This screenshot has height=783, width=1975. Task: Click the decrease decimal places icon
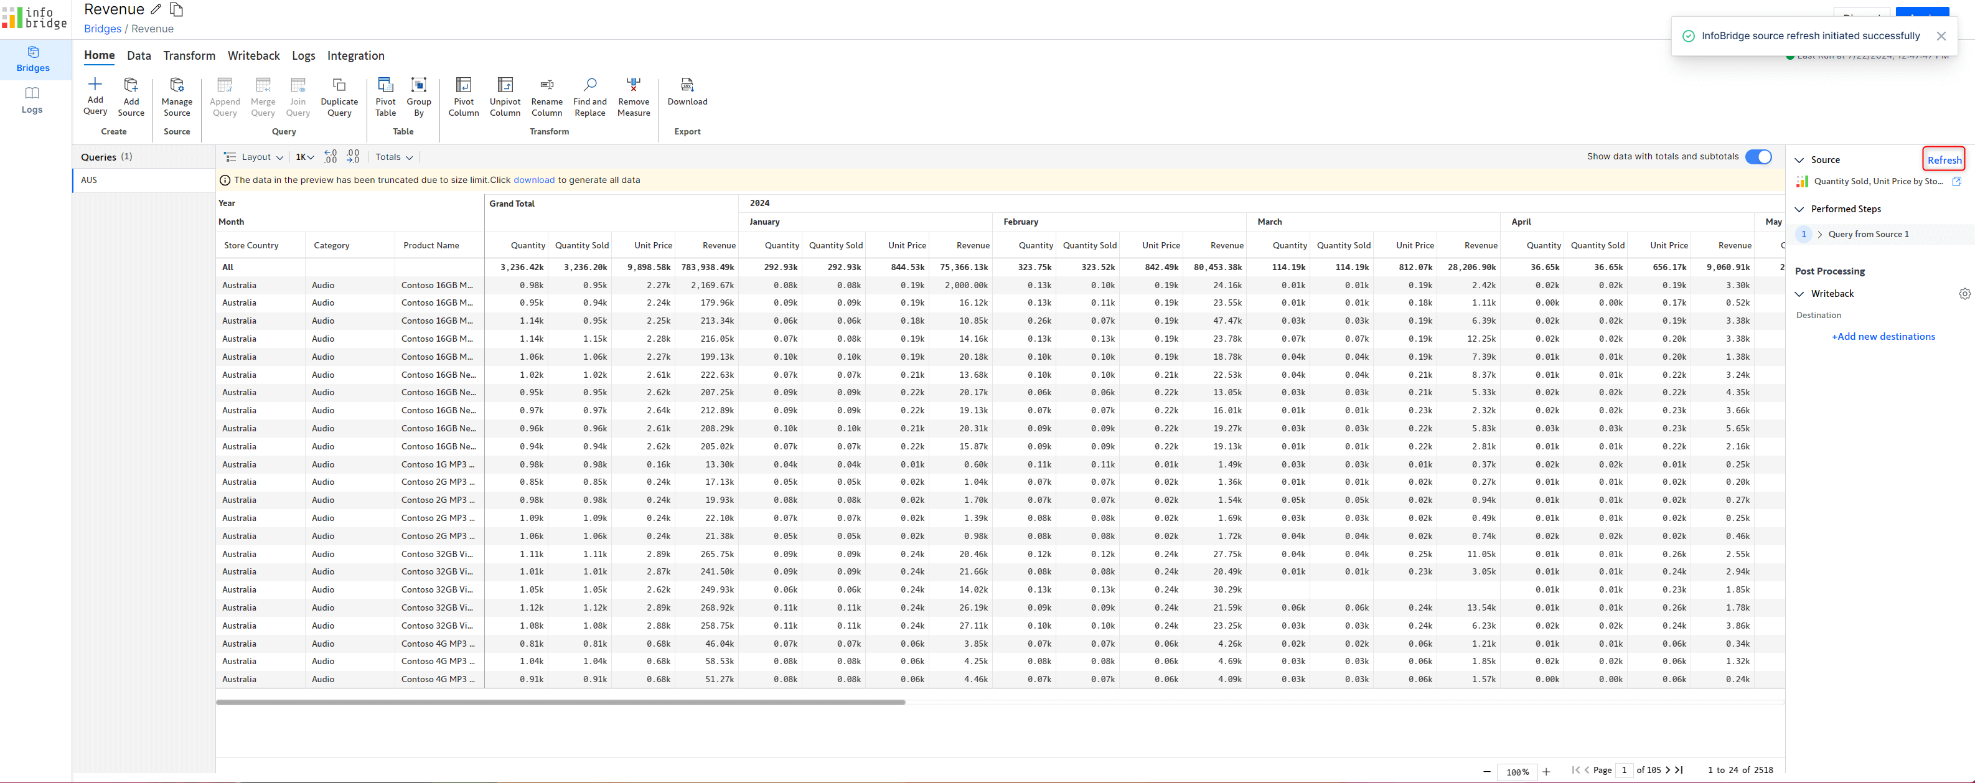pyautogui.click(x=331, y=156)
